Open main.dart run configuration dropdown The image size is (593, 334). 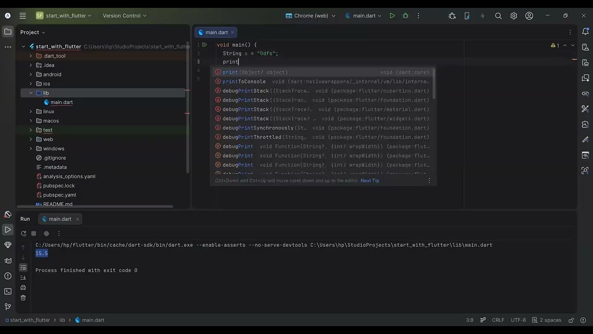(x=364, y=16)
